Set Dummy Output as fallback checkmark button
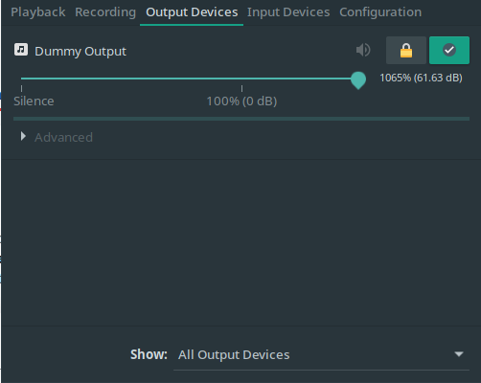Image resolution: width=481 pixels, height=383 pixels. [449, 50]
